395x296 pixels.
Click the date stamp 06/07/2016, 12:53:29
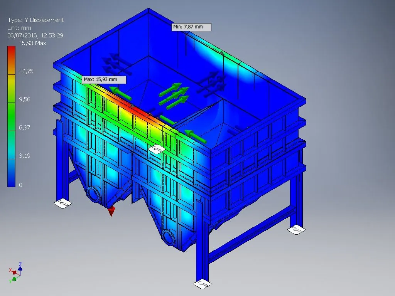tap(35, 35)
